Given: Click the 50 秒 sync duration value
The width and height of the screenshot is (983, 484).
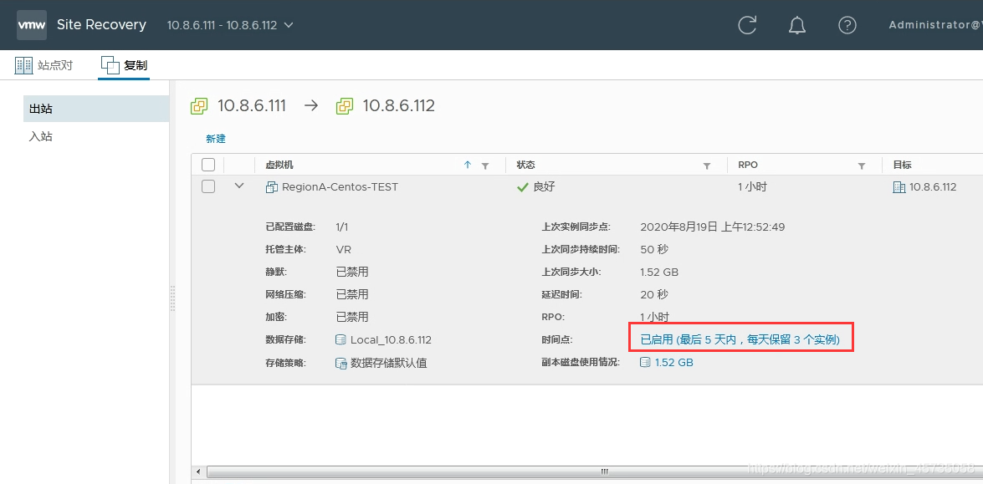Looking at the screenshot, I should pos(654,249).
